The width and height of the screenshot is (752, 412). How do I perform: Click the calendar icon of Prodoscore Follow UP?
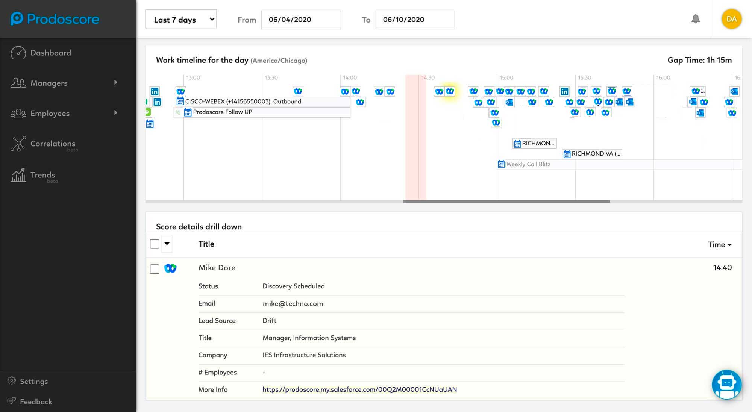[188, 112]
